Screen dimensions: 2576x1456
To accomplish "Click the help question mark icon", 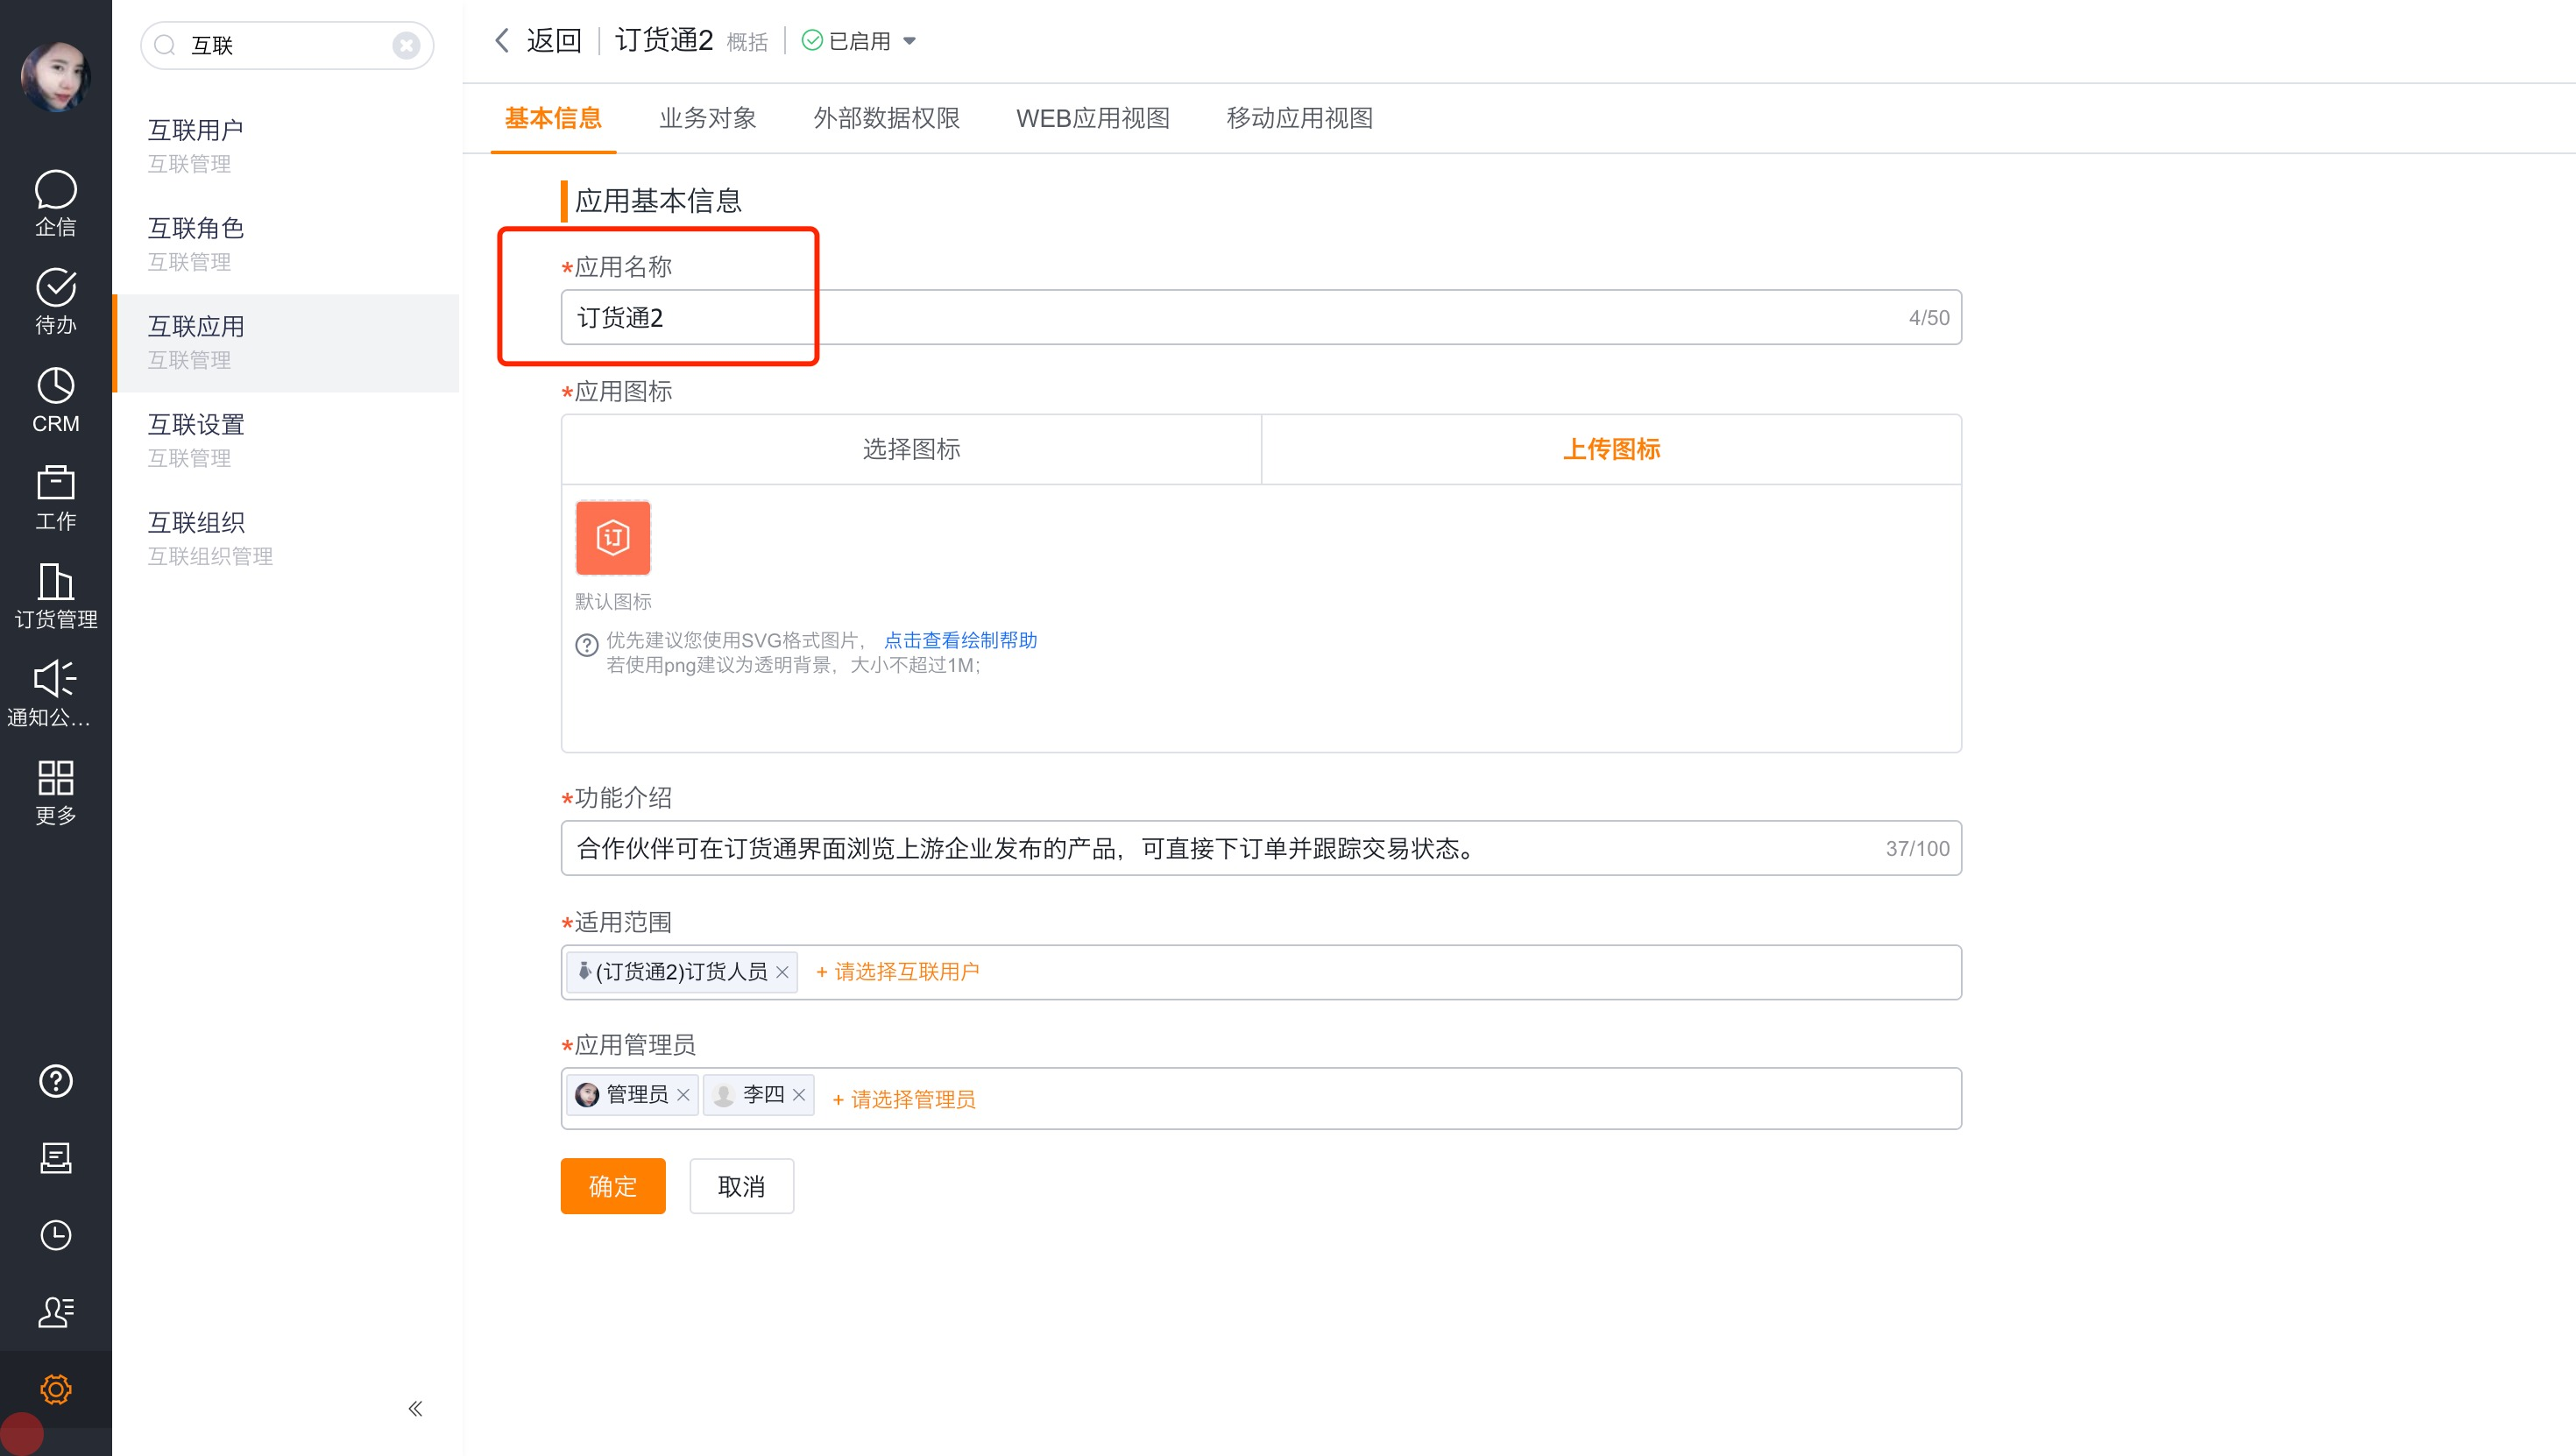I will tap(55, 1081).
